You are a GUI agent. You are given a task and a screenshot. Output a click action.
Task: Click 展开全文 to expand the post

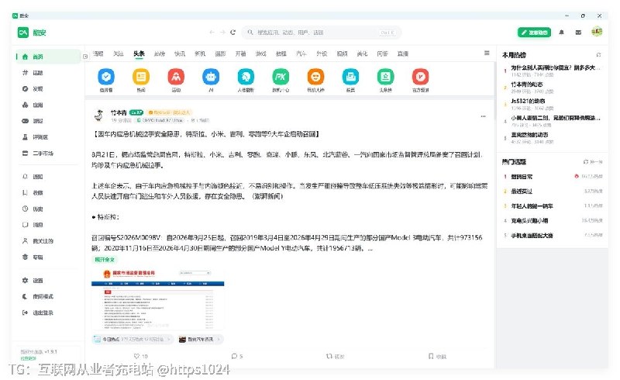pyautogui.click(x=105, y=260)
